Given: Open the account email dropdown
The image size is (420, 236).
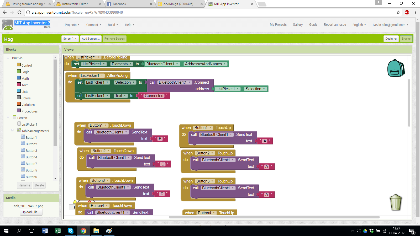Looking at the screenshot, I should [x=390, y=25].
